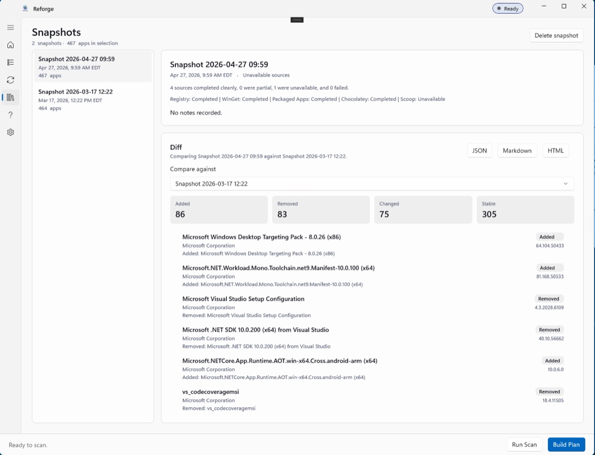The width and height of the screenshot is (595, 455).
Task: Open Help via question mark icon
Action: [x=11, y=115]
